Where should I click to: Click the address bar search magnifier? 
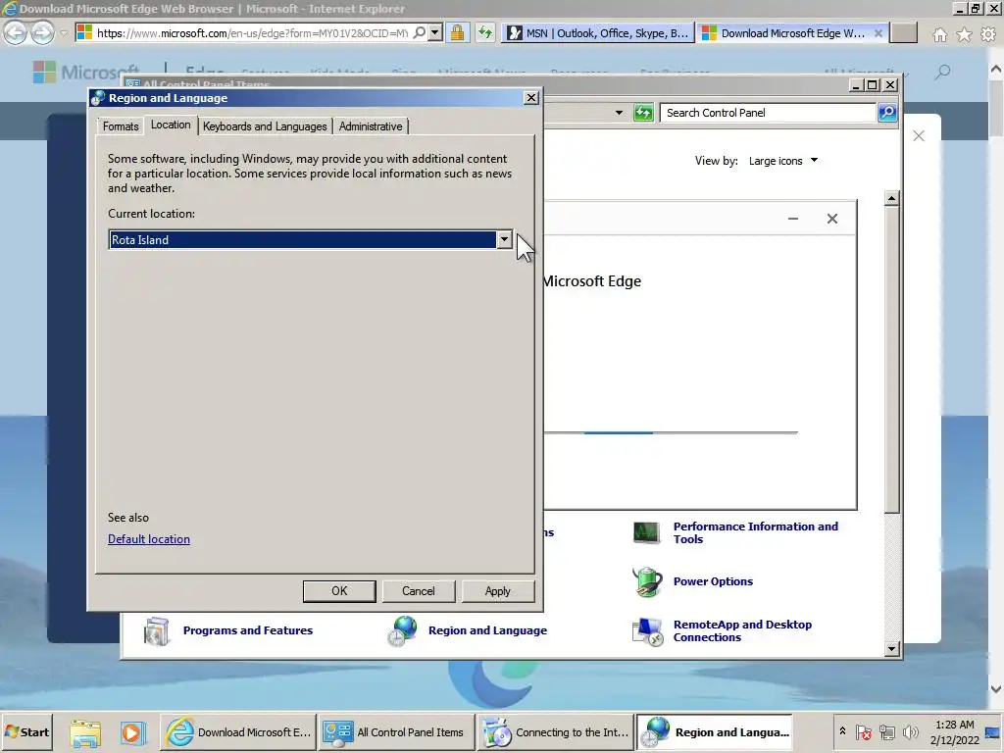coord(420,32)
